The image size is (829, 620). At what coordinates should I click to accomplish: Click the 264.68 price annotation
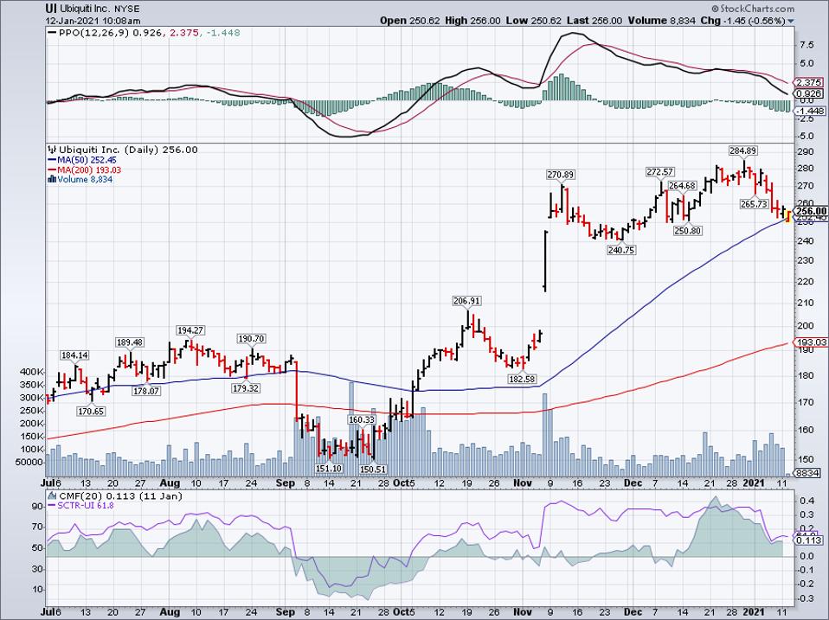[683, 186]
